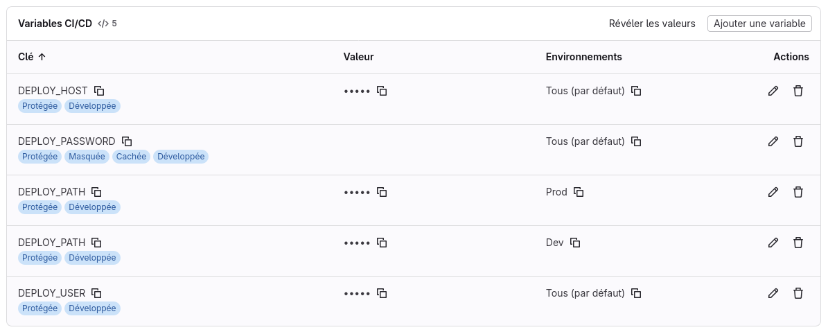Copy the DEPLOY_HOST masked value

[x=382, y=91]
